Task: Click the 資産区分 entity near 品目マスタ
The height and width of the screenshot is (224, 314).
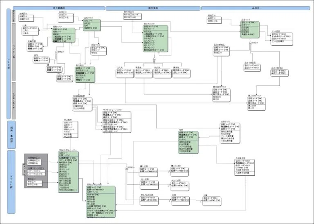Action: click(214, 20)
